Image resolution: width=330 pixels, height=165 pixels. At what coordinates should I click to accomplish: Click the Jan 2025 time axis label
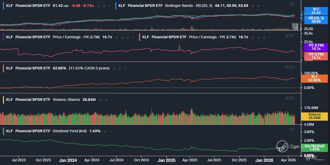pyautogui.click(x=166, y=160)
